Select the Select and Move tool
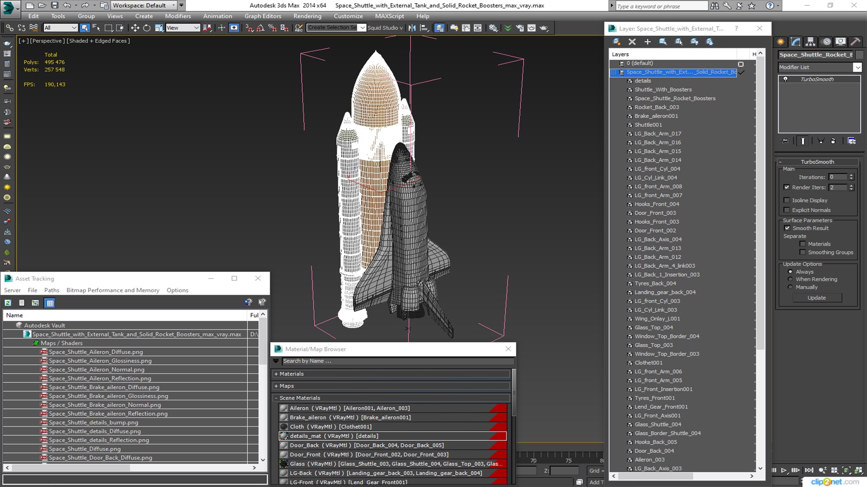Image resolution: width=867 pixels, height=487 pixels. (135, 28)
